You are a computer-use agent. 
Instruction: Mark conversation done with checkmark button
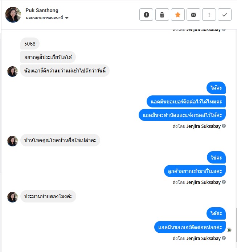point(225,15)
